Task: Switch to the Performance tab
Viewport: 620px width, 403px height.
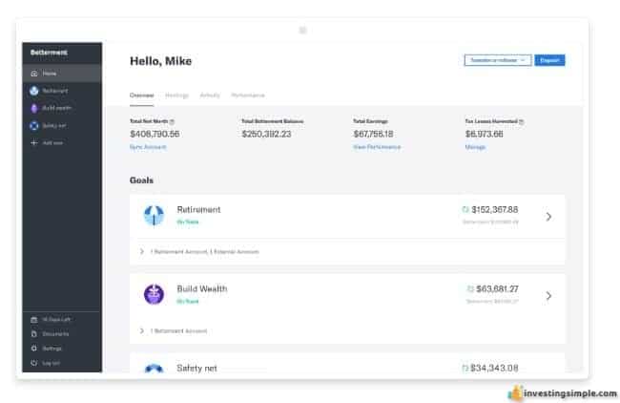Action: coord(248,95)
